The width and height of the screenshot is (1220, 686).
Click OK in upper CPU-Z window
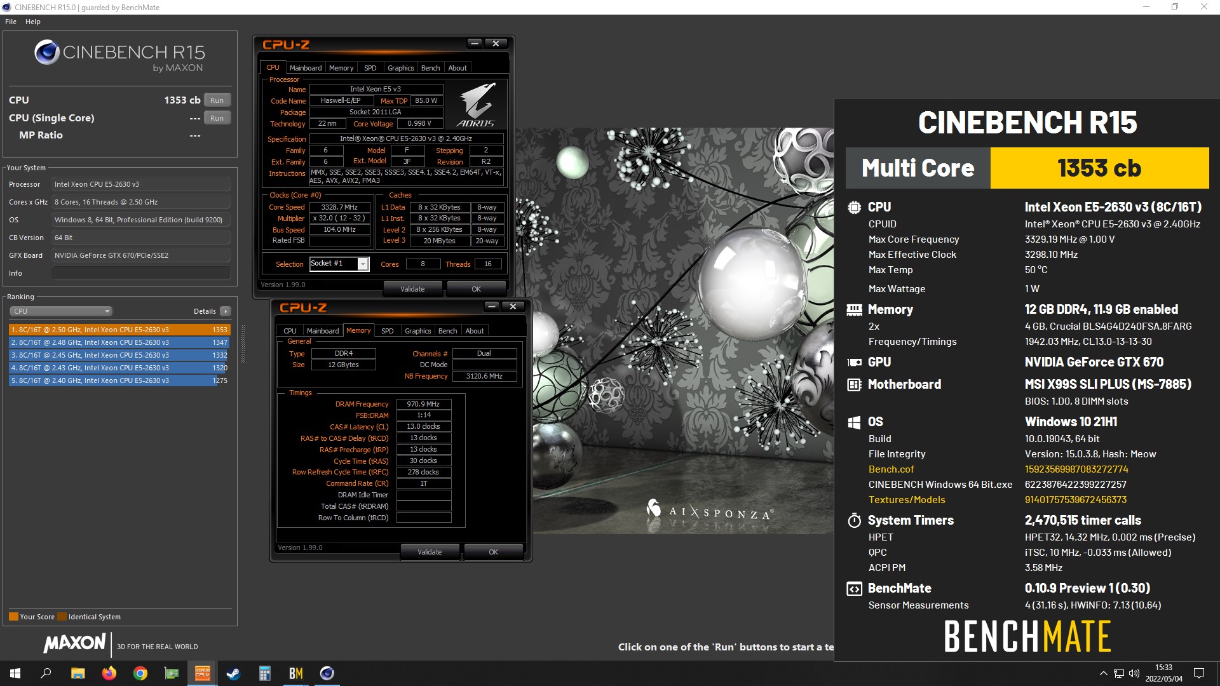pos(477,289)
